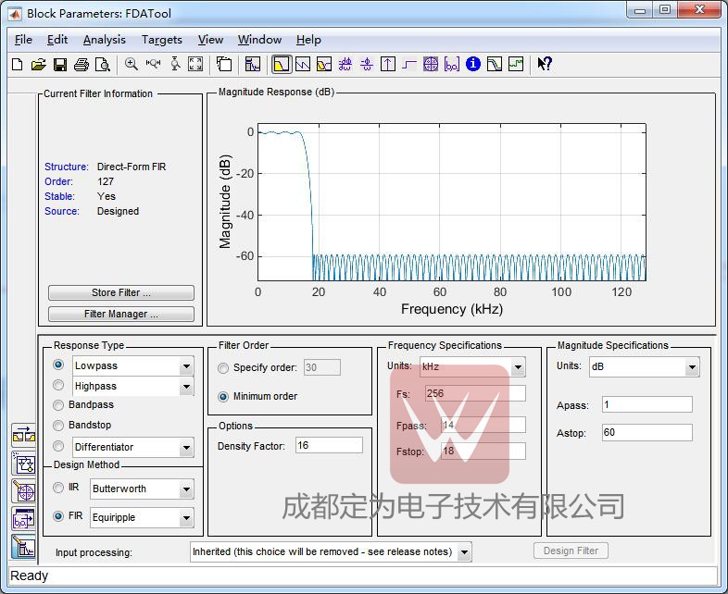Choose the Bandstop response type

(58, 426)
